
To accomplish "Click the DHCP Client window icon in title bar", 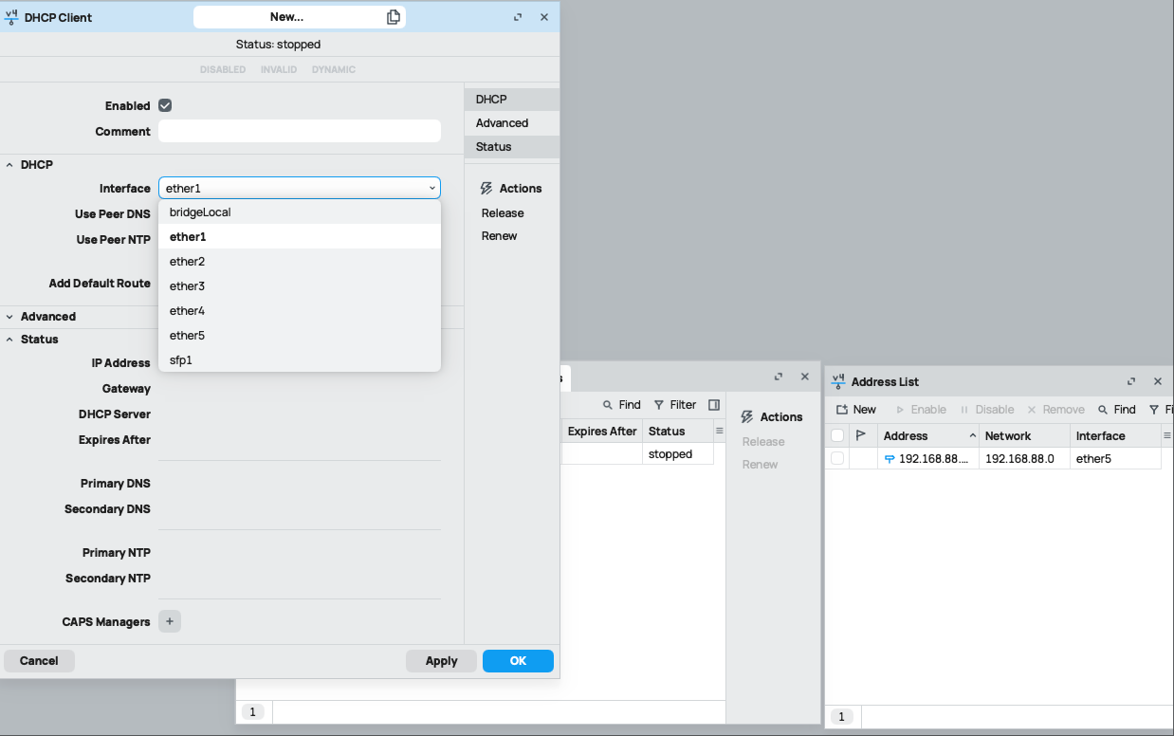I will click(x=11, y=17).
